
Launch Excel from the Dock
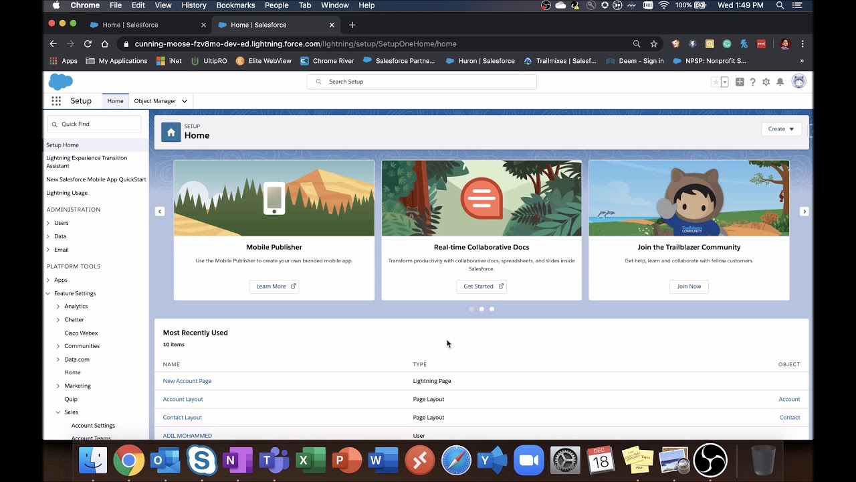(x=310, y=461)
